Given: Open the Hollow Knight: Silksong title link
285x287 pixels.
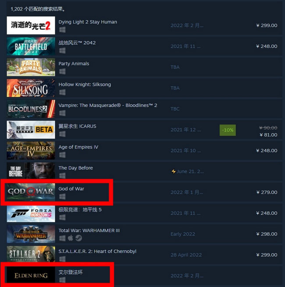Looking at the screenshot, I should tap(85, 85).
